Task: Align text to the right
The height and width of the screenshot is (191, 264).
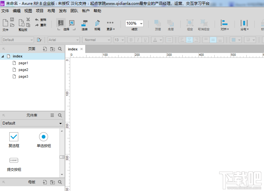Action: pyautogui.click(x=196, y=40)
